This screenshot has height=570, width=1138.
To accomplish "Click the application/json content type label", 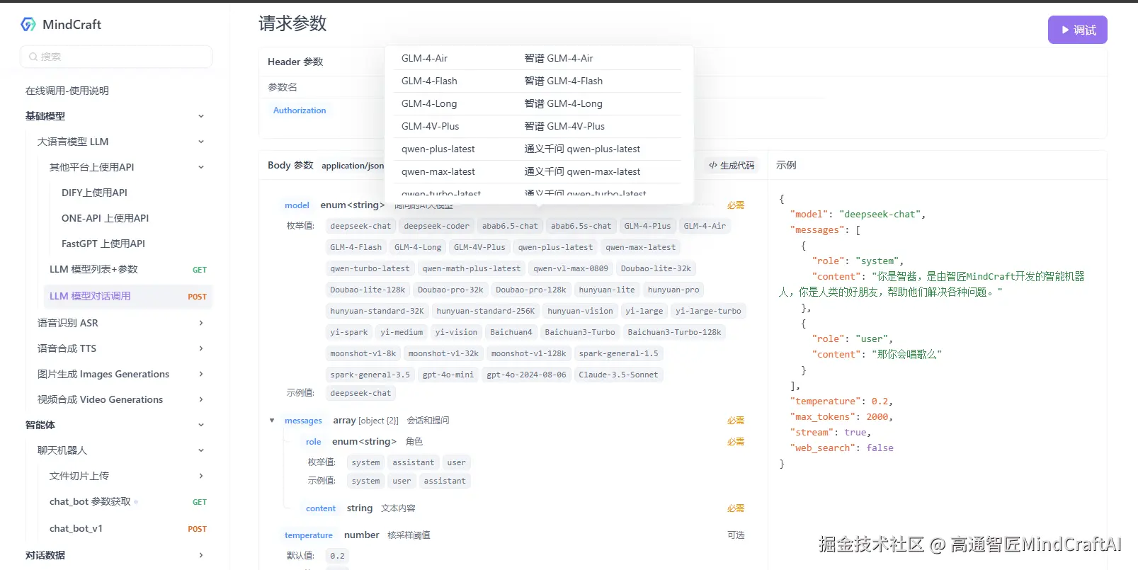I will [353, 166].
